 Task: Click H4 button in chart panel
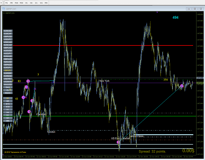pos(8,113)
